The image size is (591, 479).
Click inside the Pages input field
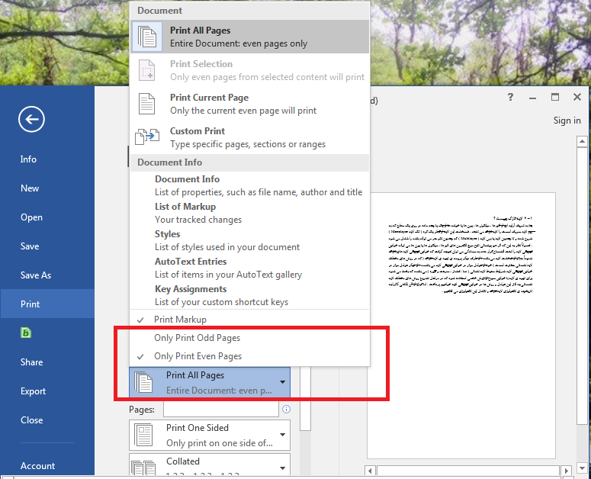(221, 410)
